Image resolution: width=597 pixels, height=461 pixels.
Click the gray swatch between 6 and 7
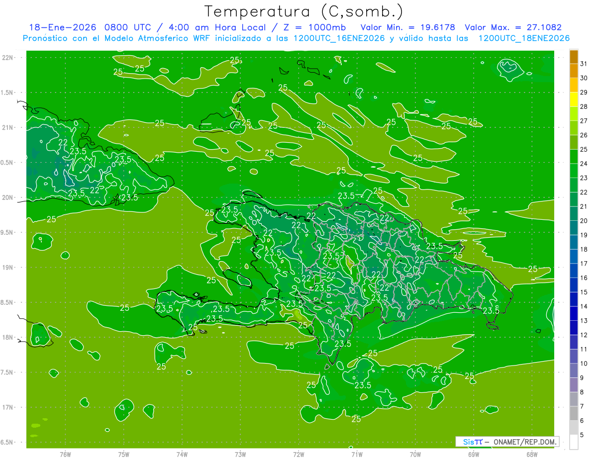click(574, 414)
